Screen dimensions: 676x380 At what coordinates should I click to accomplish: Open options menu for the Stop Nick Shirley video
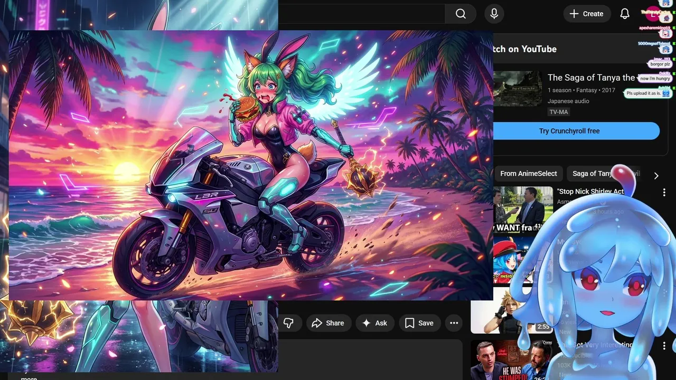point(664,193)
